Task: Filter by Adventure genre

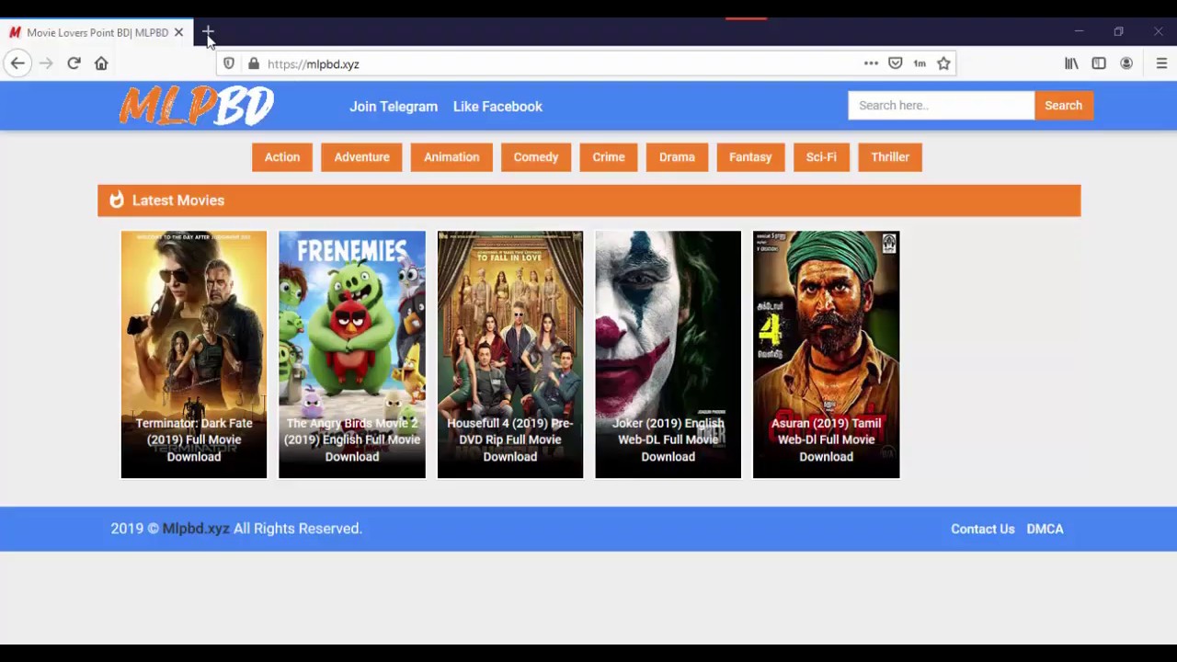Action: click(362, 157)
